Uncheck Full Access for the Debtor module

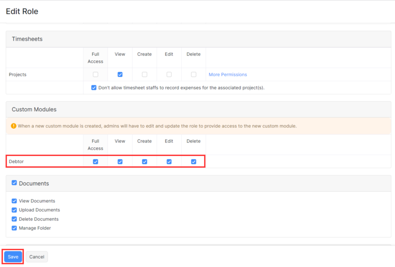coord(95,161)
